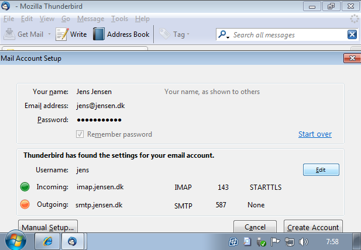Image resolution: width=361 pixels, height=250 pixels.
Task: Click the Tag toolbar icon
Action: [164, 34]
